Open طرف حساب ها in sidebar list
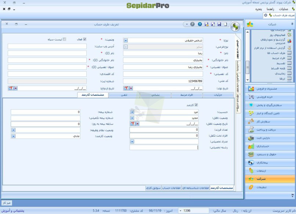This screenshot has height=214, width=296. (x=276, y=53)
